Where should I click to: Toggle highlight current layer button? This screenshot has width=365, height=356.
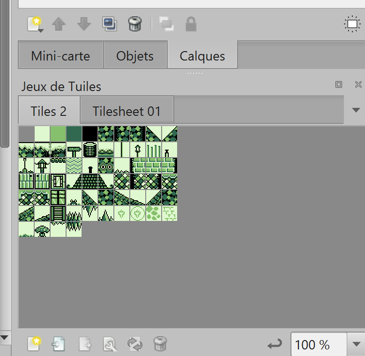point(351,24)
